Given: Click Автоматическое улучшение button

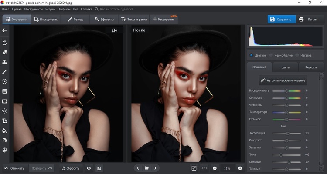Looking at the screenshot, I should point(283,80).
